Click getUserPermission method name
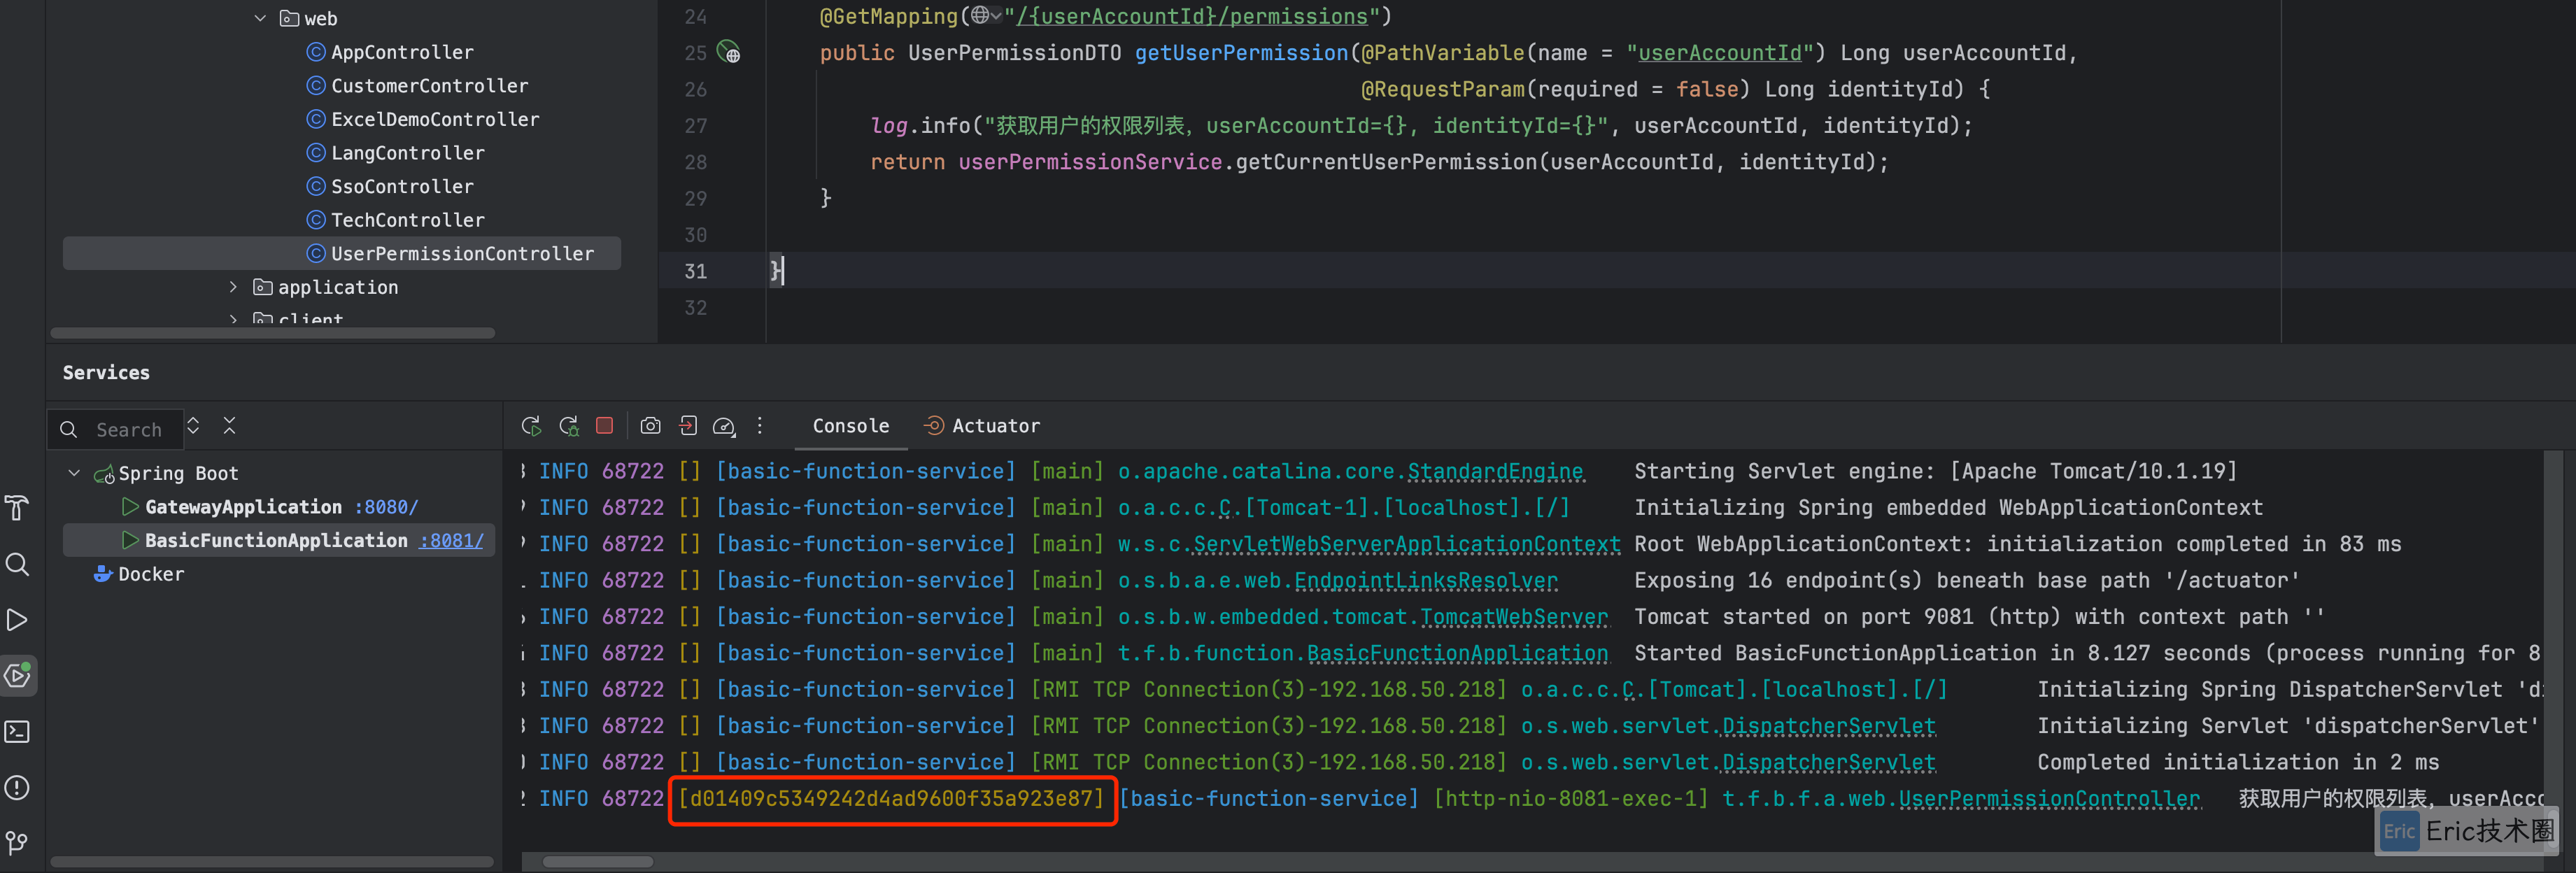This screenshot has height=873, width=2576. 1241,53
